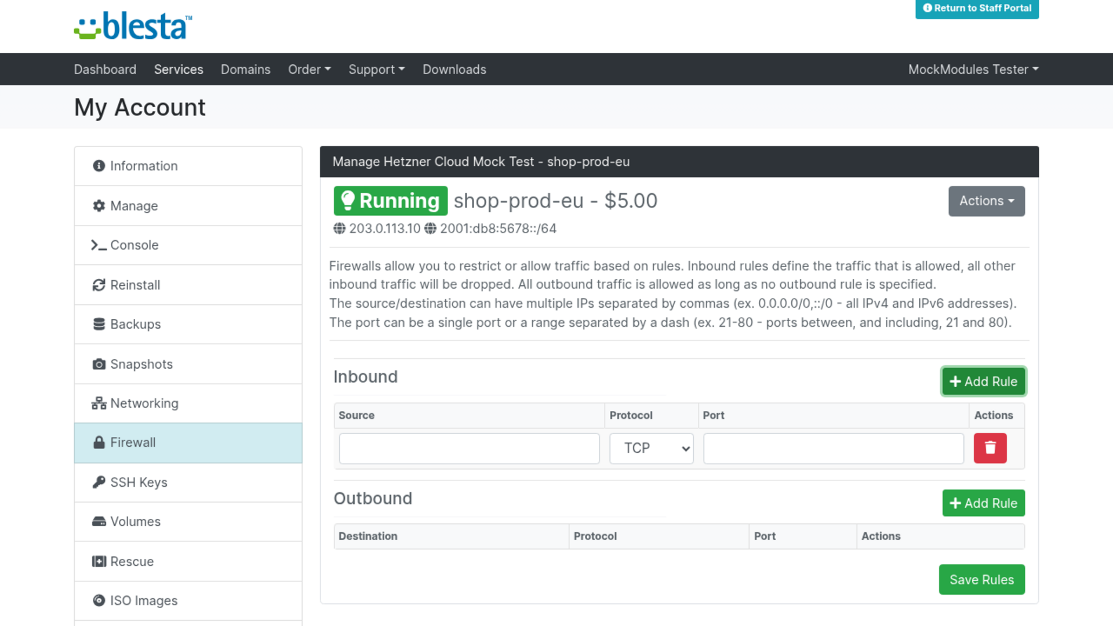Open the Actions dropdown button
The height and width of the screenshot is (626, 1113).
(x=987, y=201)
